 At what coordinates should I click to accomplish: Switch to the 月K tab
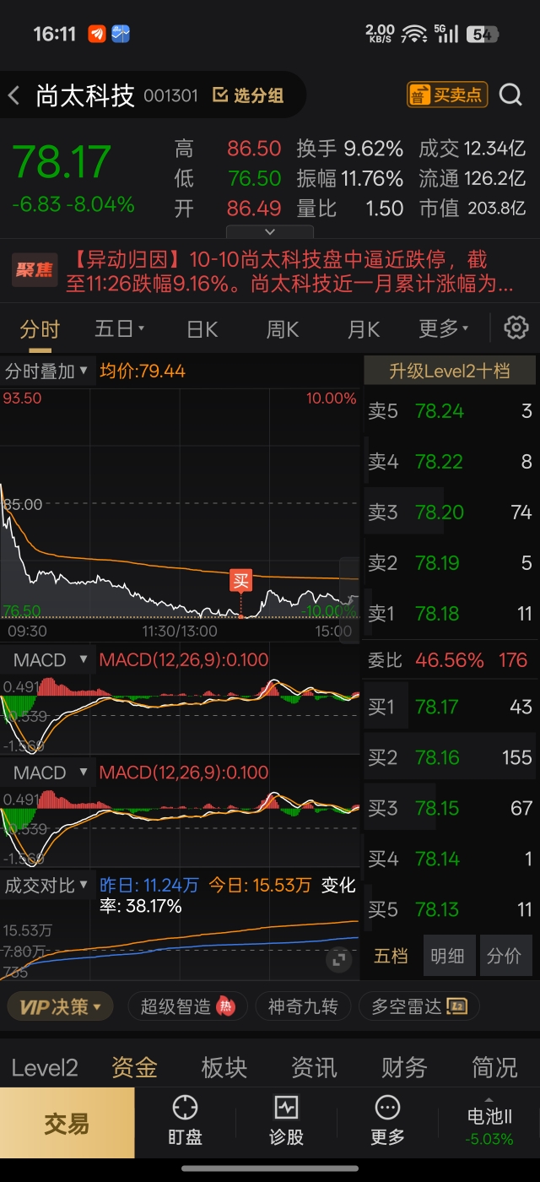364,328
